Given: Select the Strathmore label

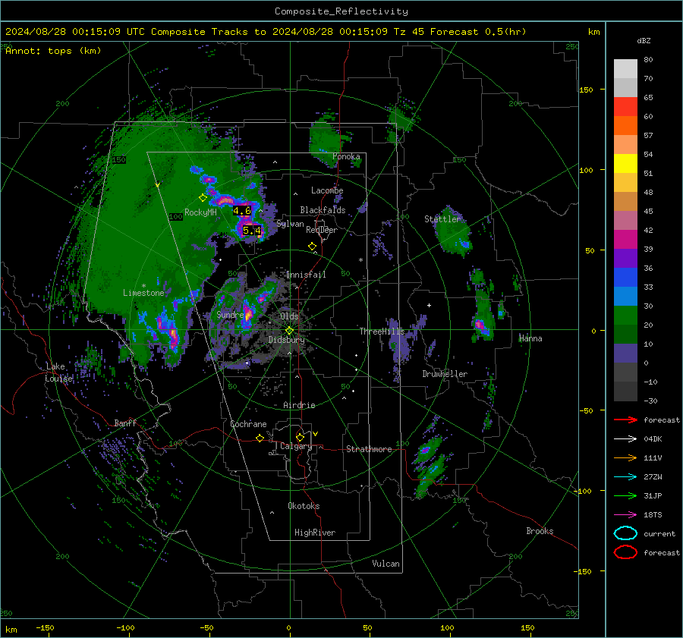Looking at the screenshot, I should (369, 449).
